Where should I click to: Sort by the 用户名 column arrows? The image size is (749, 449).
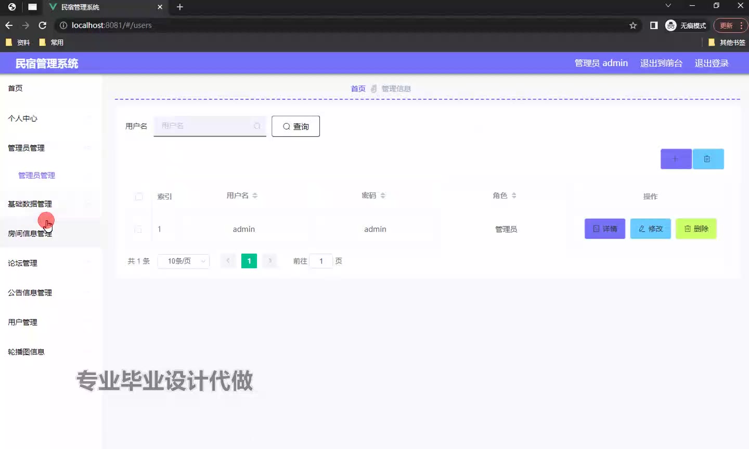255,196
